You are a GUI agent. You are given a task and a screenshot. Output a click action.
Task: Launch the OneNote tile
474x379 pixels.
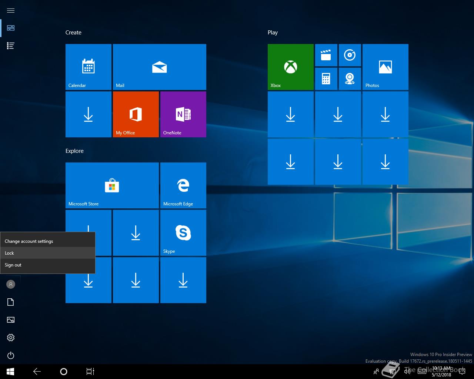pyautogui.click(x=183, y=114)
